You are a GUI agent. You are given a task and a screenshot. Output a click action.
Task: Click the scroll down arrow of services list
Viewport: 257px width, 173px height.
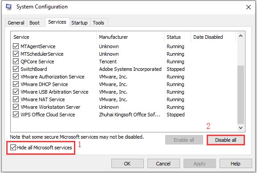click(241, 128)
